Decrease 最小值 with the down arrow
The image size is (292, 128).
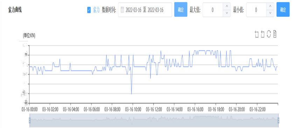point(270,13)
